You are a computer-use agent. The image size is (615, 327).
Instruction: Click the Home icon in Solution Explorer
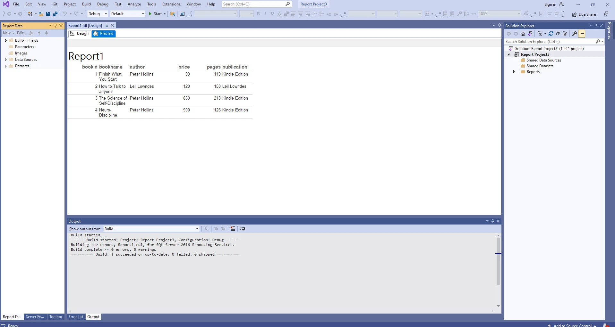tap(523, 34)
